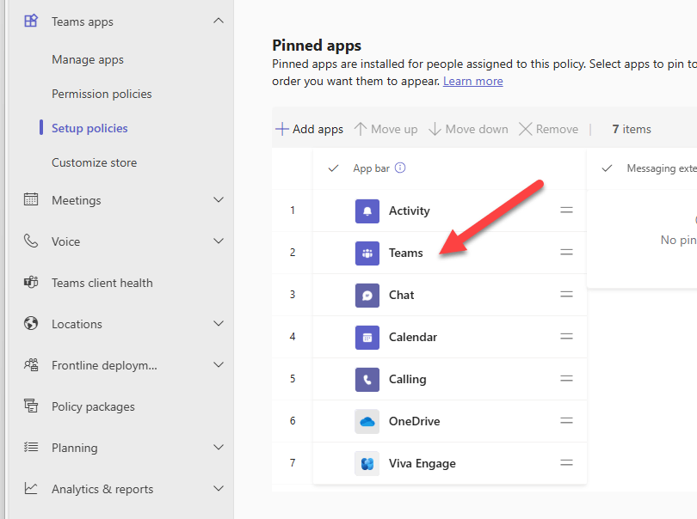Viewport: 697px width, 519px height.
Task: Click the Calendar app icon
Action: coord(367,337)
